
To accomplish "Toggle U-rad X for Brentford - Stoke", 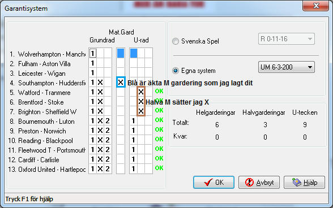I will pos(141,102).
